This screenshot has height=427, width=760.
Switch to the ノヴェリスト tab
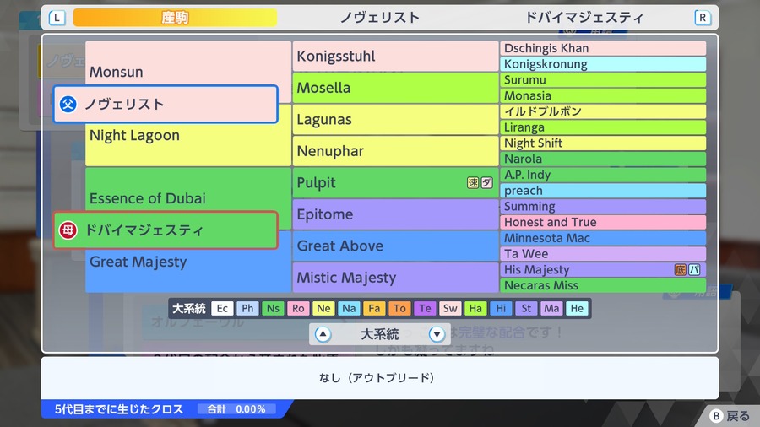pos(379,18)
